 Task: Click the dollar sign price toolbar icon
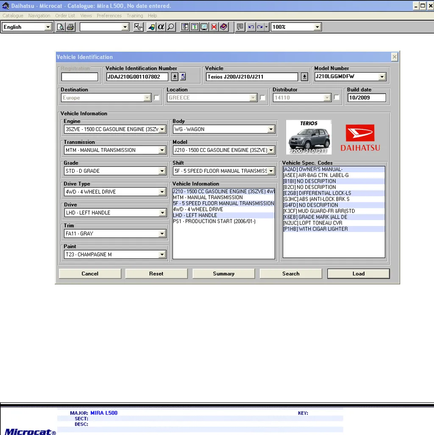195,27
